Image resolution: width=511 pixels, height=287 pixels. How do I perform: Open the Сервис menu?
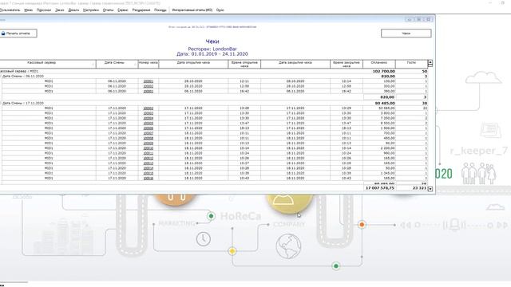[x=123, y=10]
